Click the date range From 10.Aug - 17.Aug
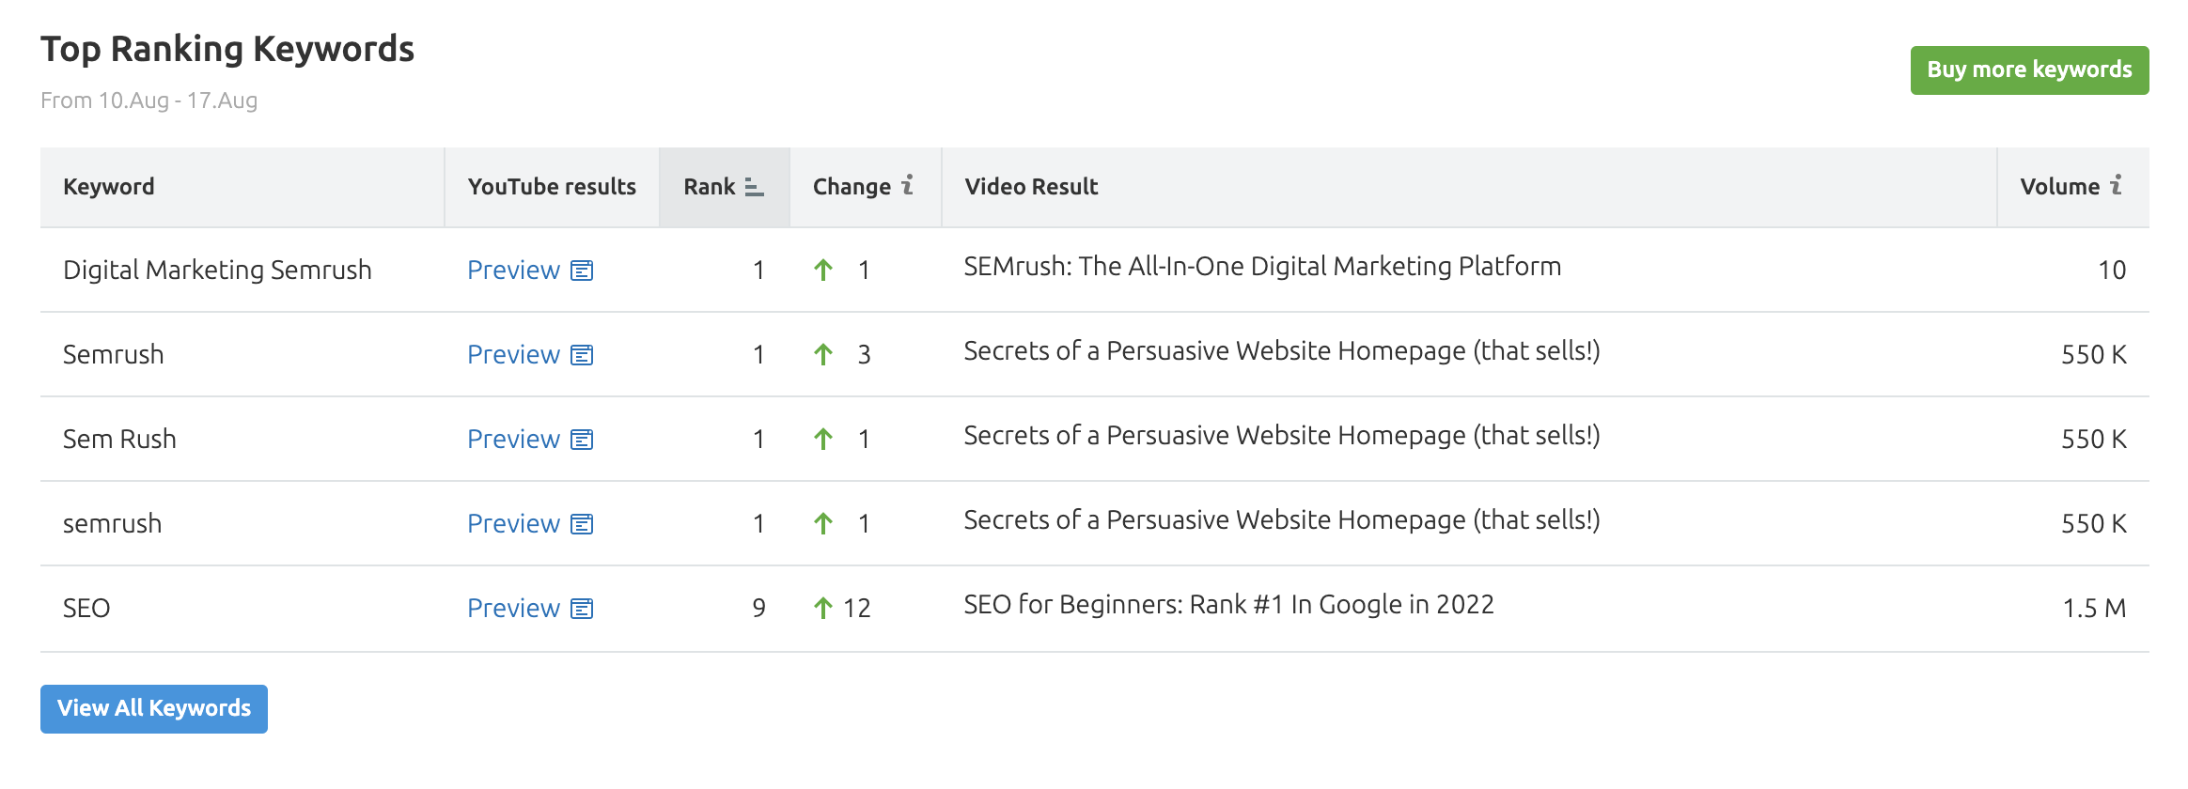This screenshot has height=789, width=2188. point(150,101)
